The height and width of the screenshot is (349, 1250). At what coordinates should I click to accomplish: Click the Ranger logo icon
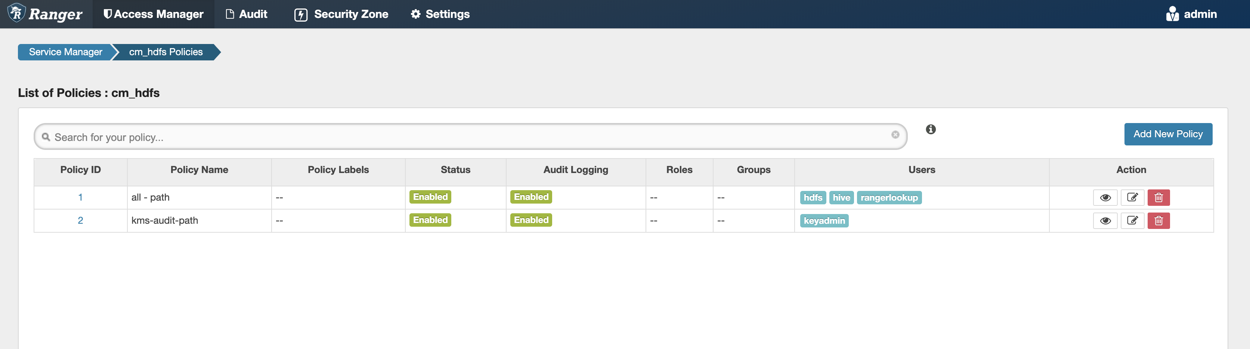(x=17, y=13)
